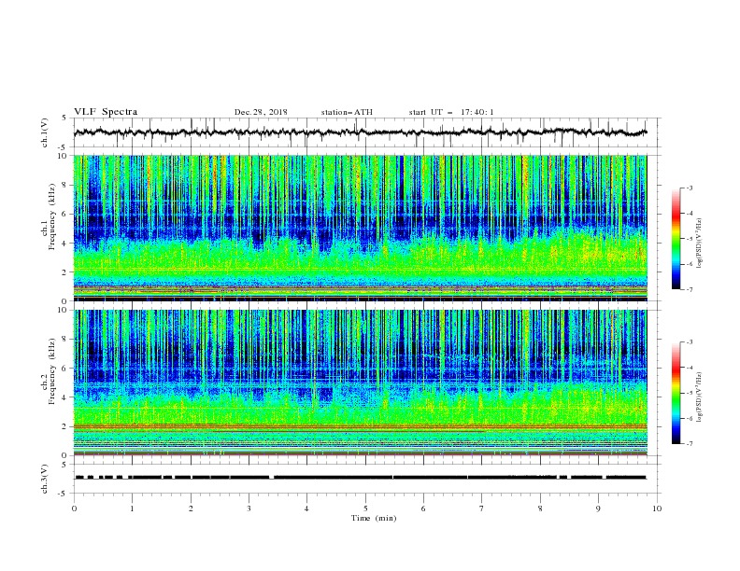Click the time axis label '2'
This screenshot has width=740, height=571.
[191, 508]
